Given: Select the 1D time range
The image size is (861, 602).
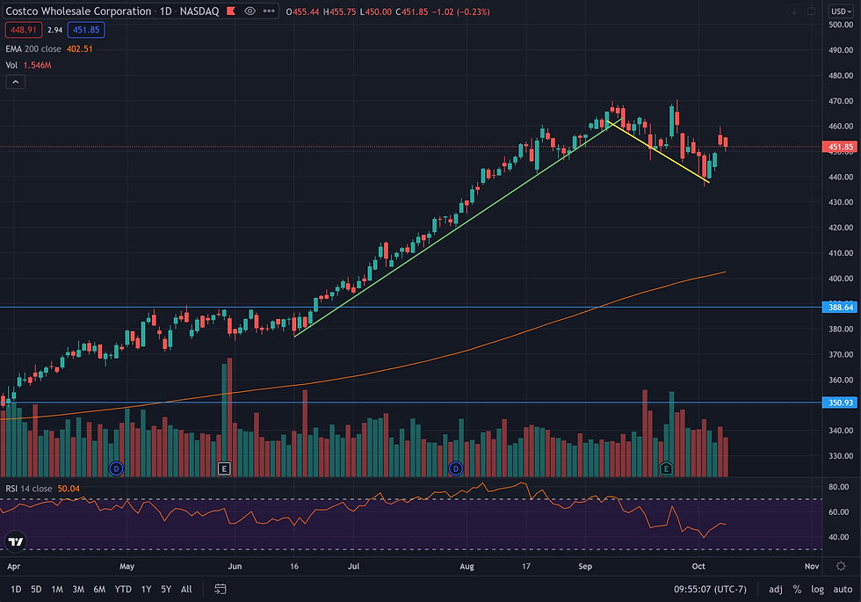Looking at the screenshot, I should tap(16, 590).
